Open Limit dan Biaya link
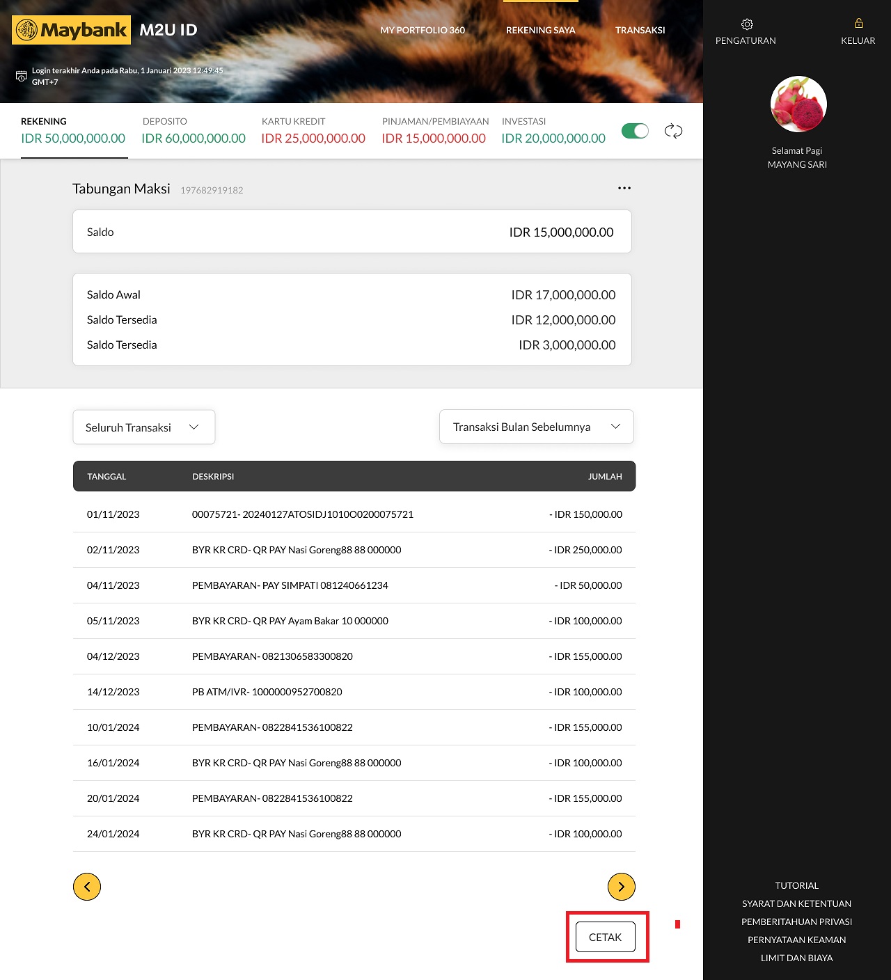The image size is (891, 980). (x=797, y=958)
